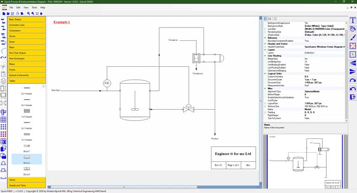
Task: Open the Valves palette category
Action: pyautogui.click(x=27, y=180)
